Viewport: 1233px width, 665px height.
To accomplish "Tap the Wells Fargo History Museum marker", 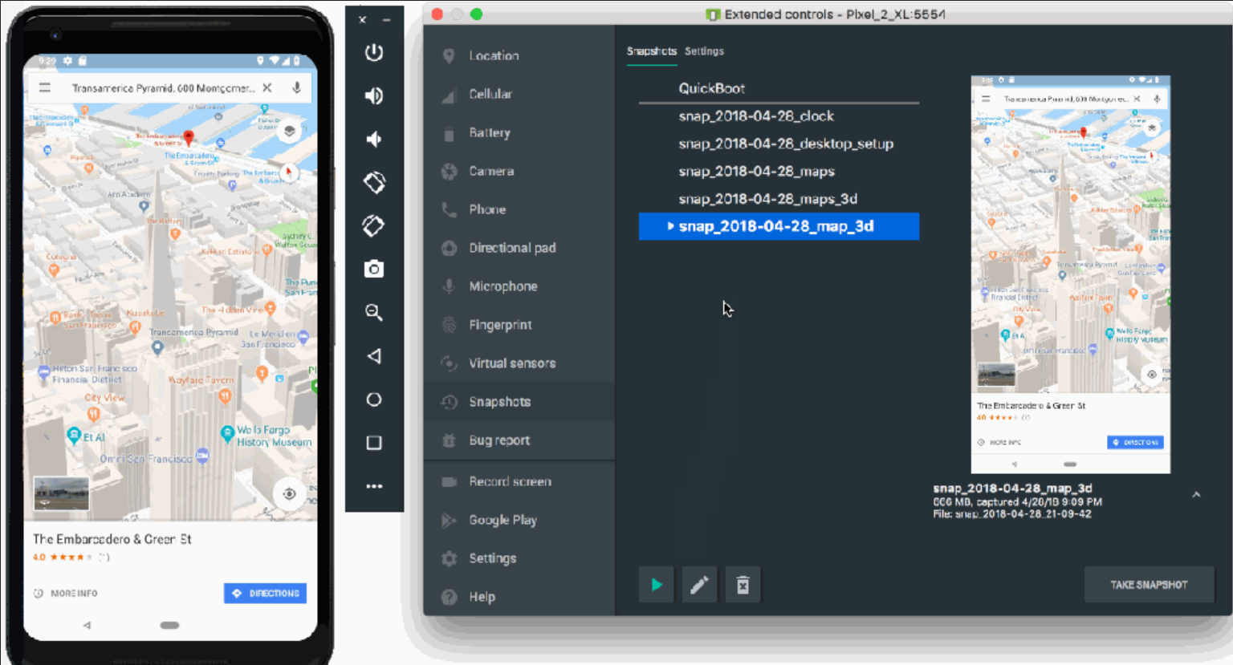I will (227, 433).
